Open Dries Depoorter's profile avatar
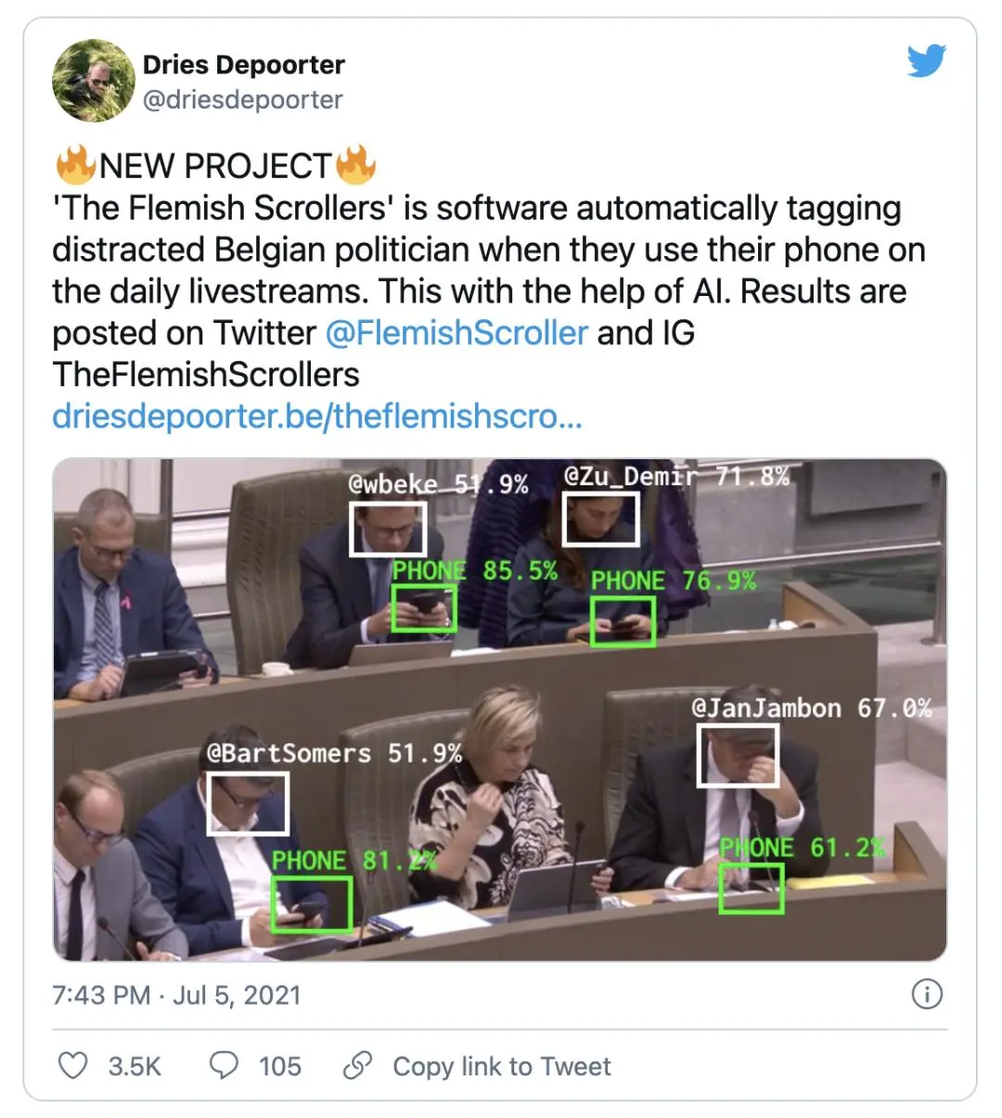Viewport: 1002px width, 1118px height. coord(93,81)
